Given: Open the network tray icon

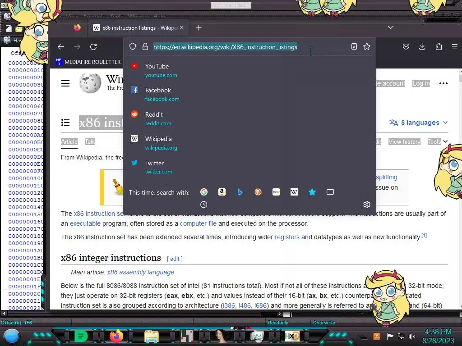Looking at the screenshot, I should click(x=401, y=336).
